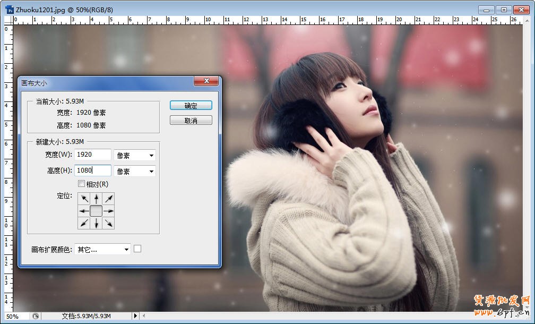Screen dimensions: 535x324
Task: Select the left anchor arrow
Action: click(x=84, y=210)
